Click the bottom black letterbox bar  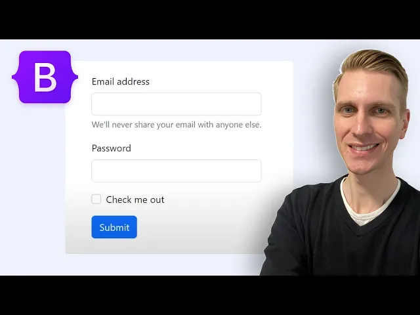click(x=210, y=295)
